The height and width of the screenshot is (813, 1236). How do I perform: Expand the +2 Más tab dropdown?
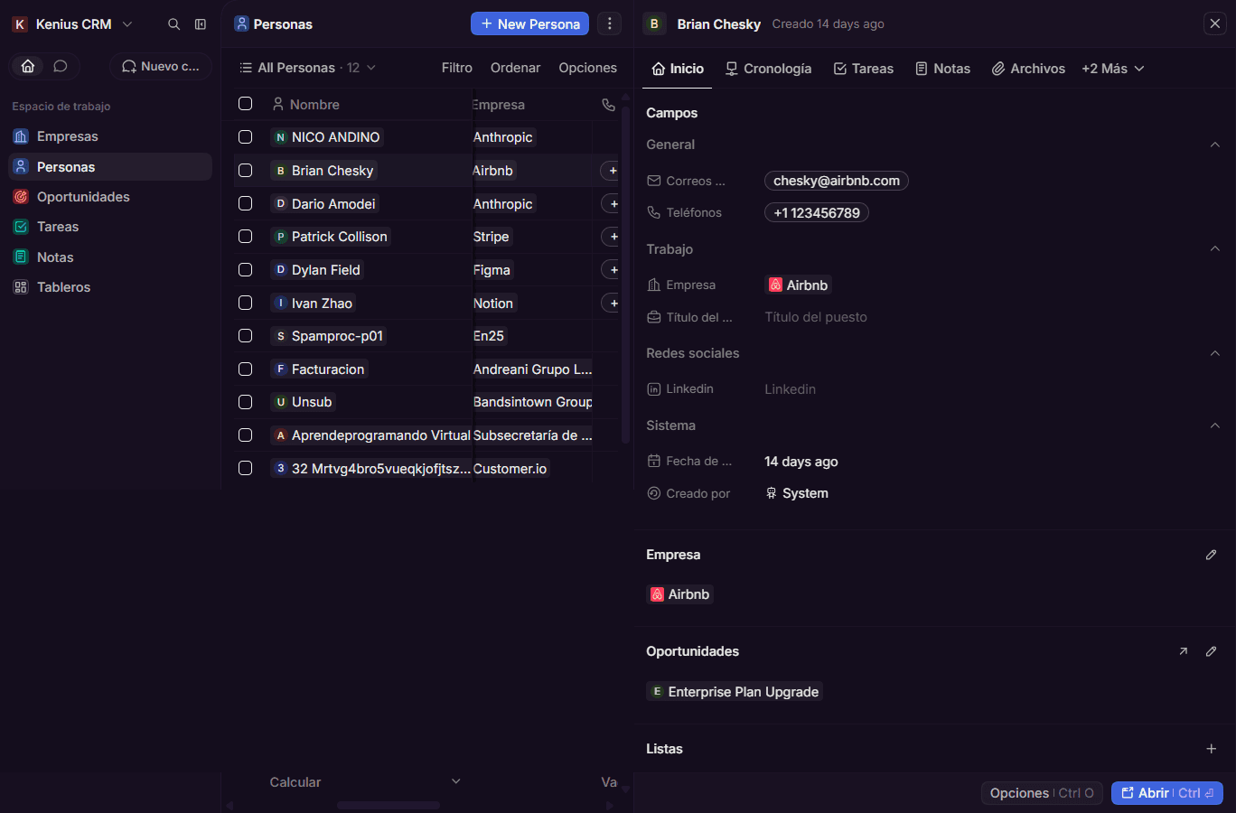[1113, 69]
